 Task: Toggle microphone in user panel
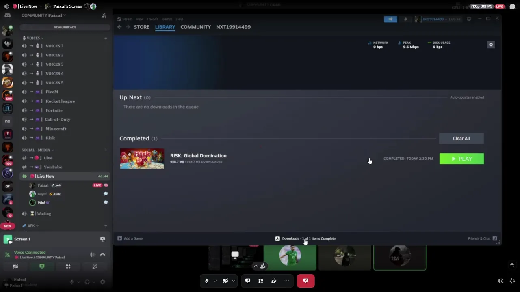click(72, 282)
